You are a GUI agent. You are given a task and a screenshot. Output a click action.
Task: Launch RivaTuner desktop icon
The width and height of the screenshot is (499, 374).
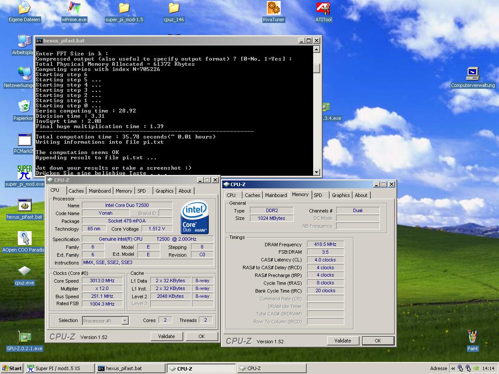[x=273, y=8]
